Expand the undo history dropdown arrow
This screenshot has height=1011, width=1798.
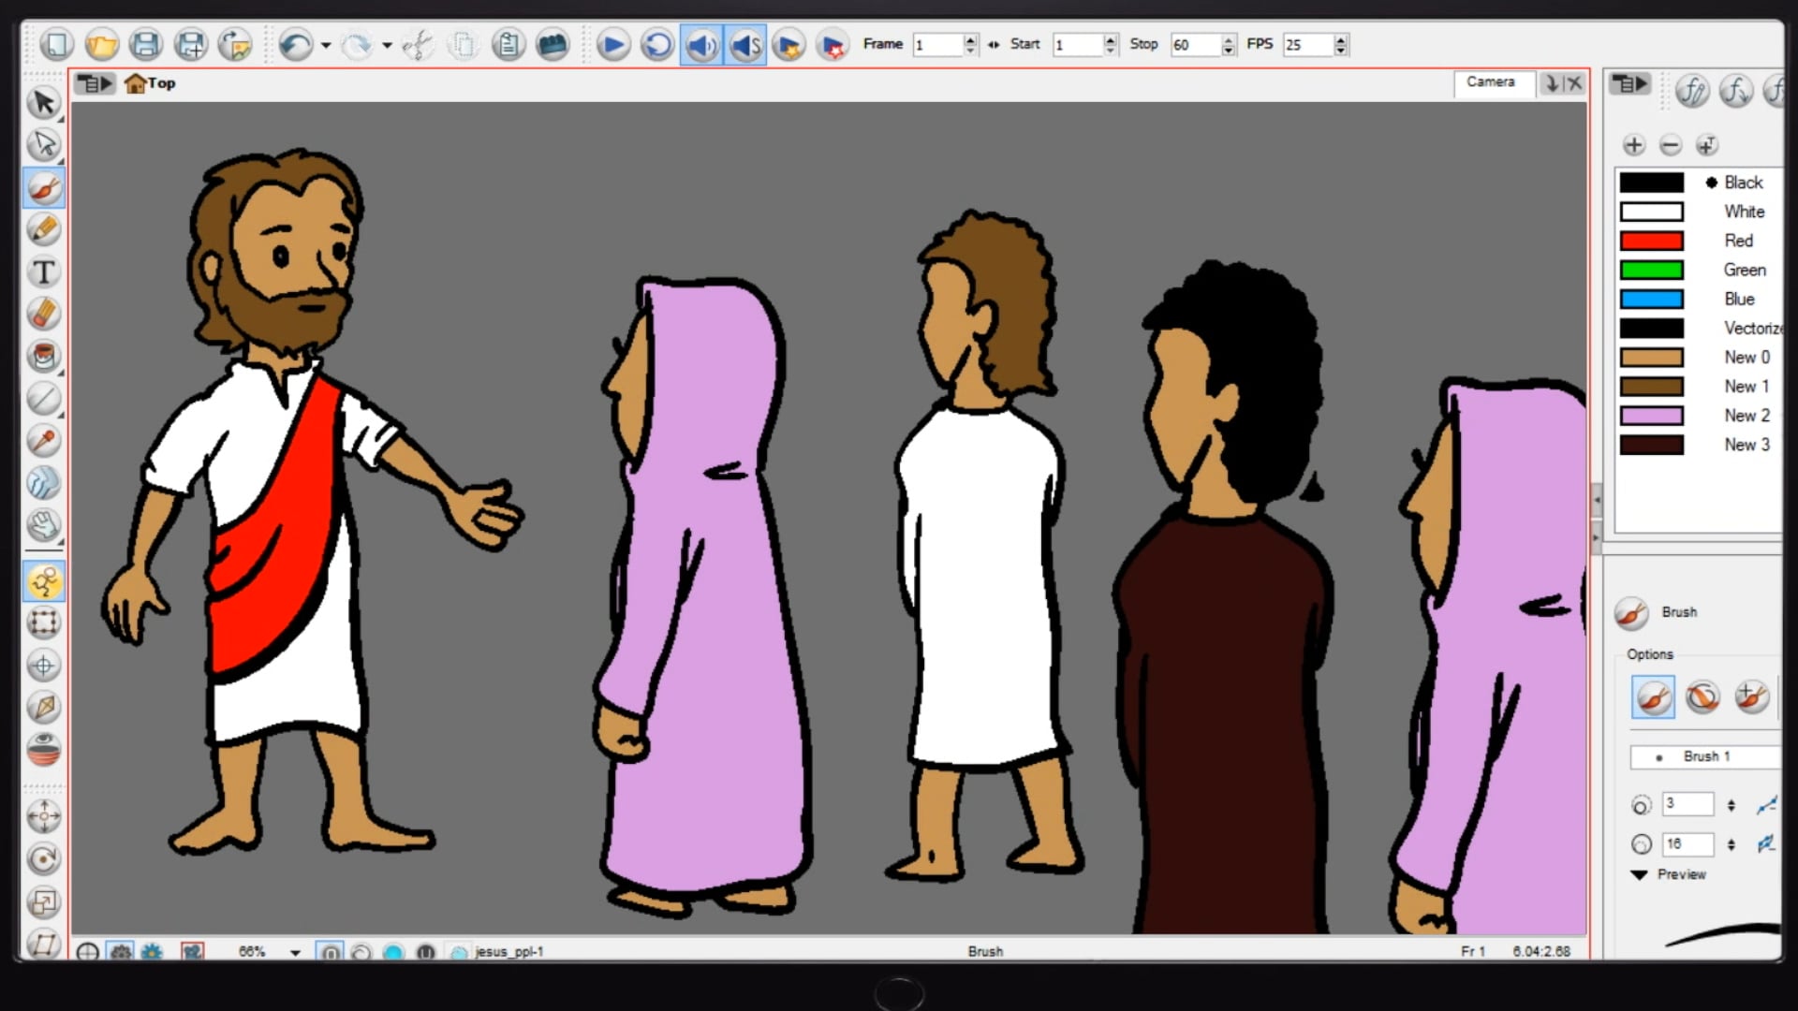(x=326, y=45)
